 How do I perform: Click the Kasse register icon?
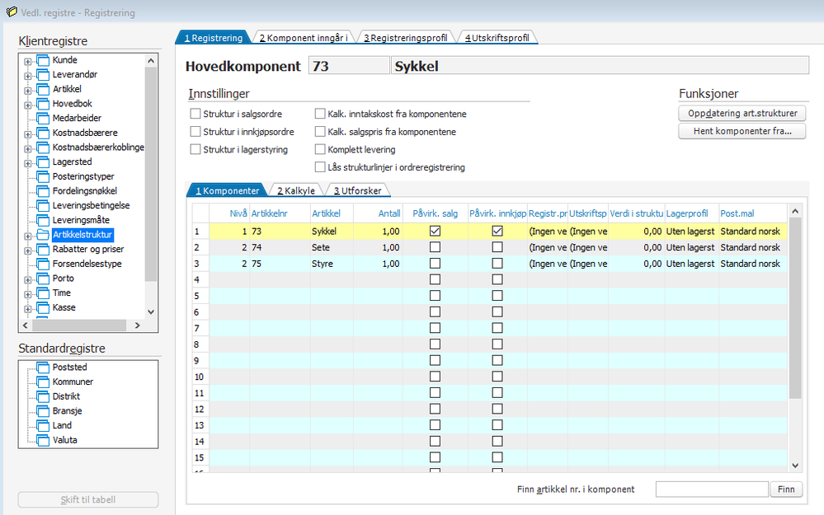(43, 307)
